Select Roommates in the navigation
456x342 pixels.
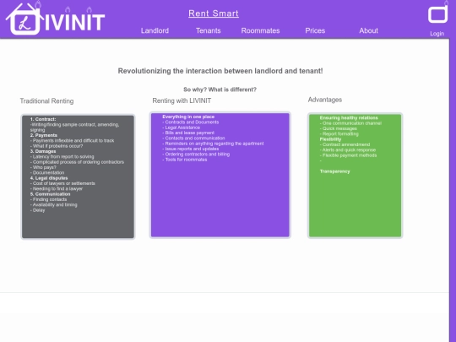[260, 30]
